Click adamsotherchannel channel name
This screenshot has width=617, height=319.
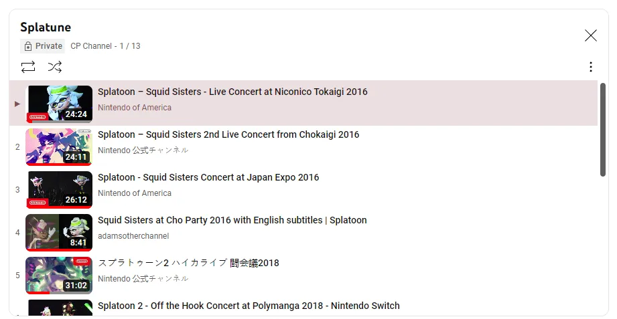(133, 236)
